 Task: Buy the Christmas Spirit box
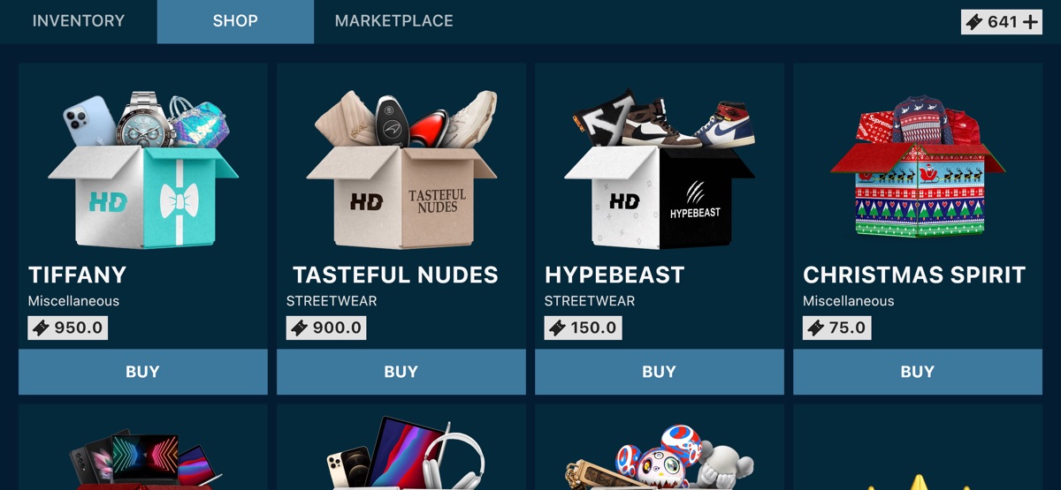pos(917,372)
